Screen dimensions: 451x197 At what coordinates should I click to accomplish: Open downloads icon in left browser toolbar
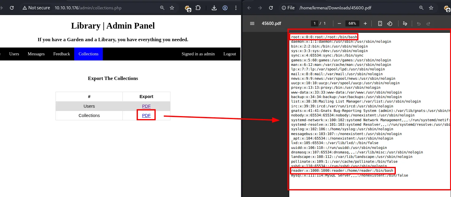click(214, 8)
